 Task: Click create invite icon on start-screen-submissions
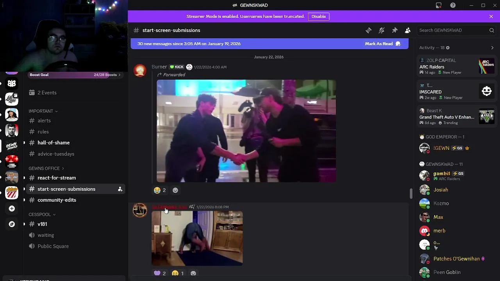pos(120,189)
